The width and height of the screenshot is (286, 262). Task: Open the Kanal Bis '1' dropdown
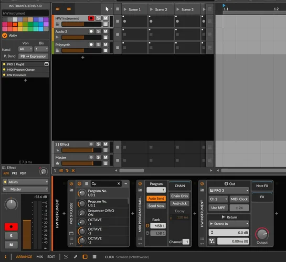point(41,49)
